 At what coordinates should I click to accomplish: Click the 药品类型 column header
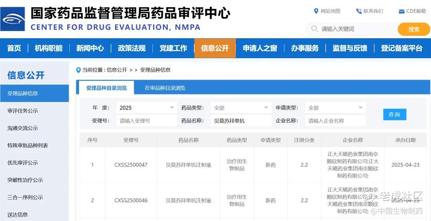[237, 140]
